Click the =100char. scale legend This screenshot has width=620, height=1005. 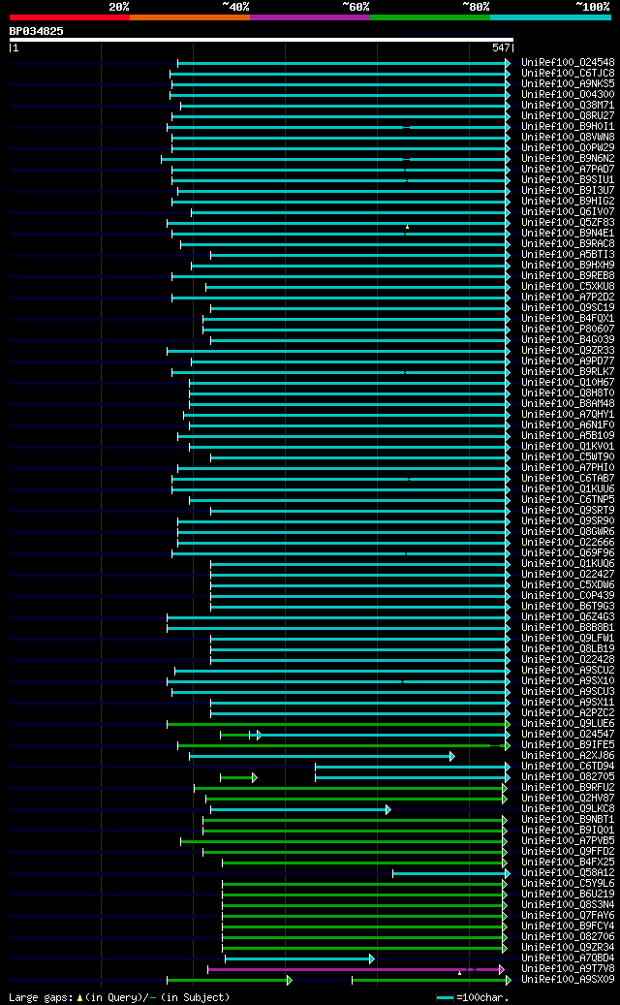coord(472,997)
